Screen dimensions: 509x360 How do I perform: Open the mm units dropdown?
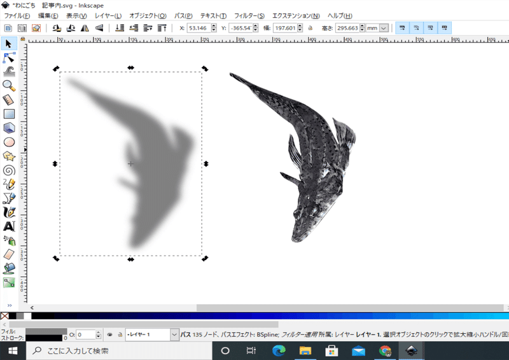pyautogui.click(x=384, y=28)
